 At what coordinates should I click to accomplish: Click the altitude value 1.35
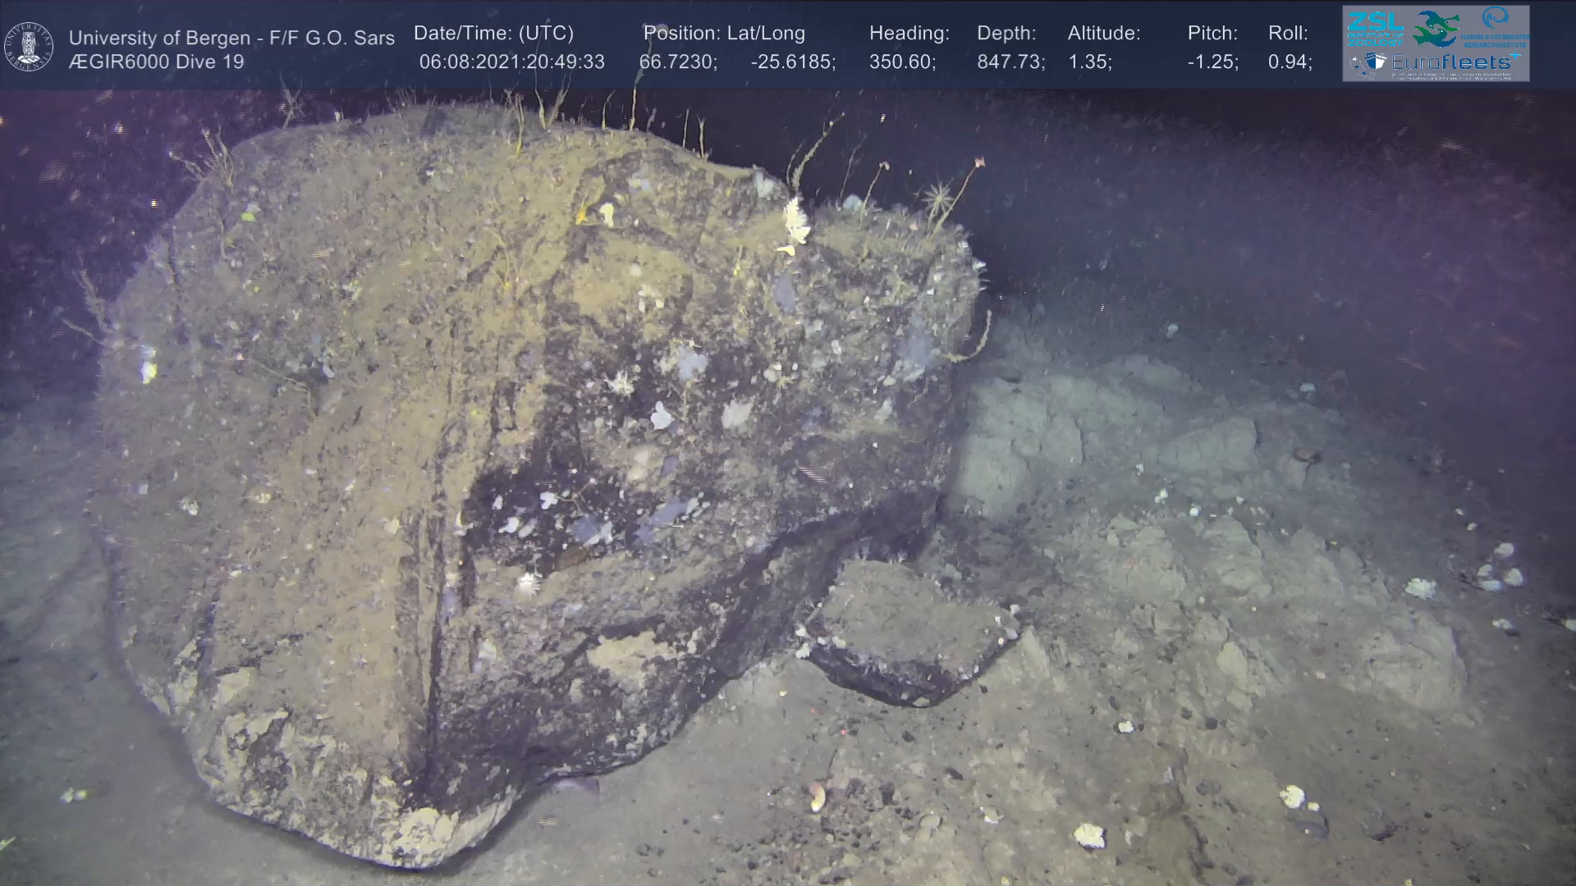coord(1089,62)
